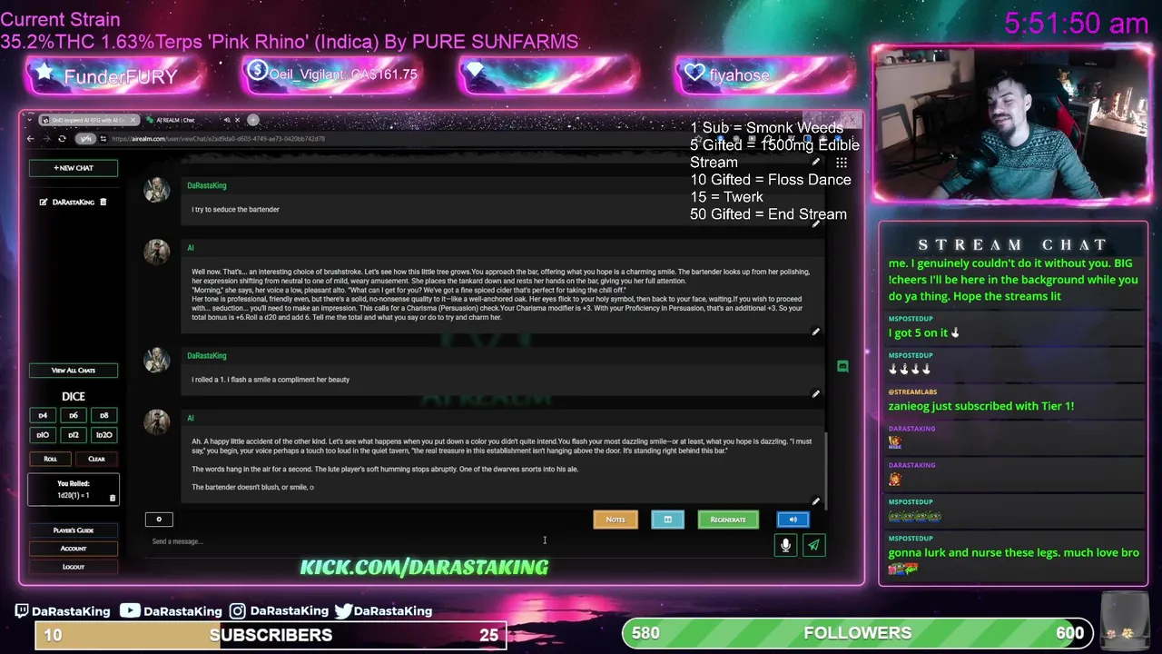Open View All Chats
Viewport: 1162px width, 654px height.
[x=73, y=371]
